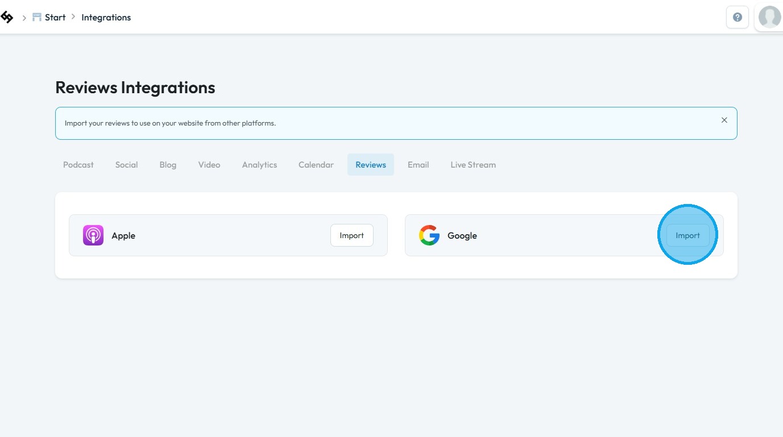This screenshot has height=437, width=783.
Task: Import reviews from Google
Action: (x=687, y=235)
